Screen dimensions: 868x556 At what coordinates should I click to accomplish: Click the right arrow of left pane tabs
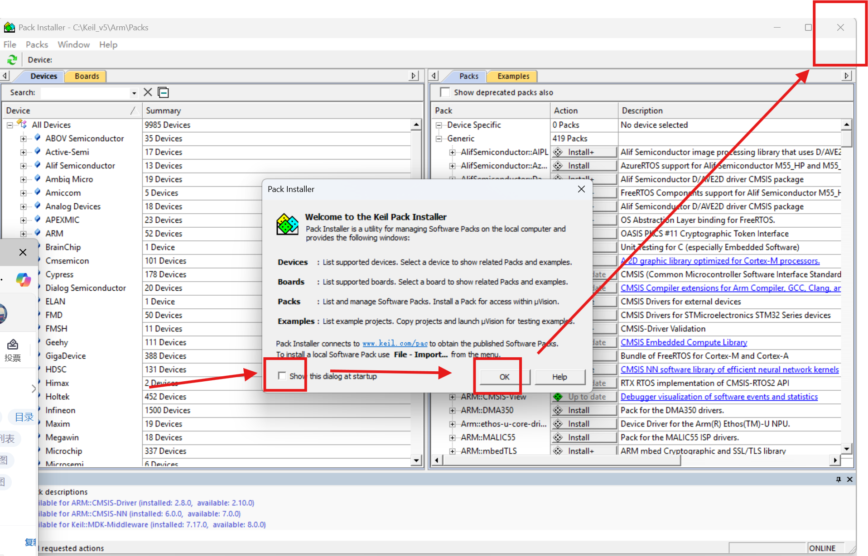[x=414, y=76]
